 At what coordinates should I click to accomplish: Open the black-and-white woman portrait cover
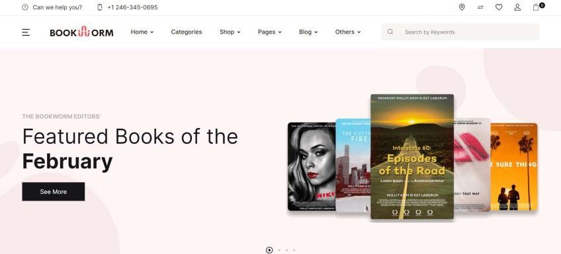(312, 167)
